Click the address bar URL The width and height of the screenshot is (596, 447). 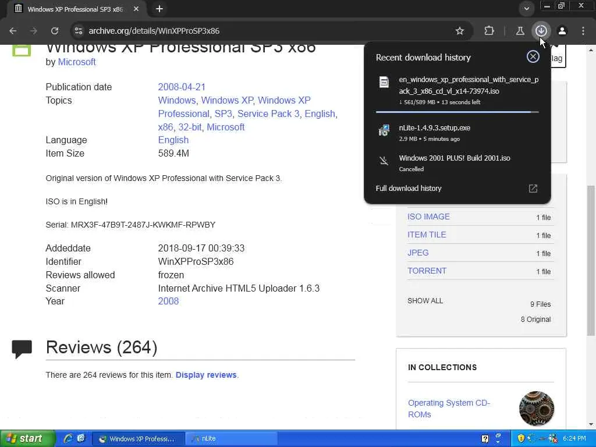[154, 31]
